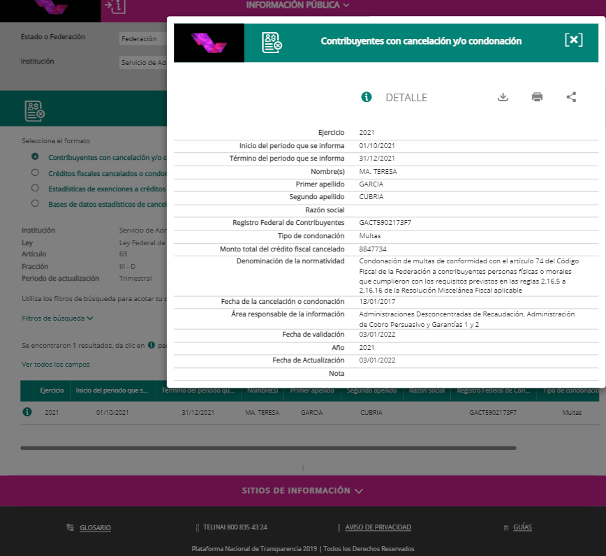Click Inicio del periodo column header
The image size is (606, 556).
tap(112, 390)
